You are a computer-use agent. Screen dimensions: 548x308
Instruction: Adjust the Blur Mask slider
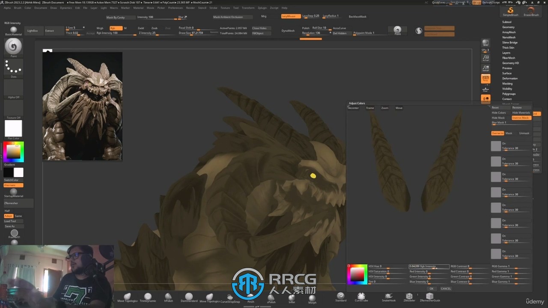coord(511,123)
